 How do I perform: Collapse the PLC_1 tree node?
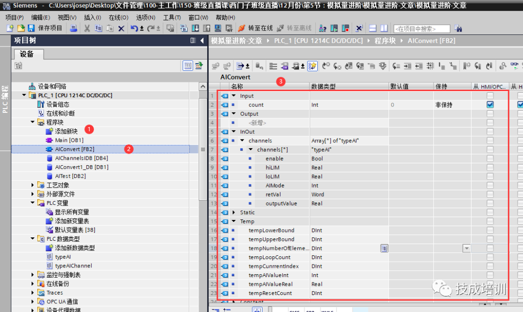24,95
